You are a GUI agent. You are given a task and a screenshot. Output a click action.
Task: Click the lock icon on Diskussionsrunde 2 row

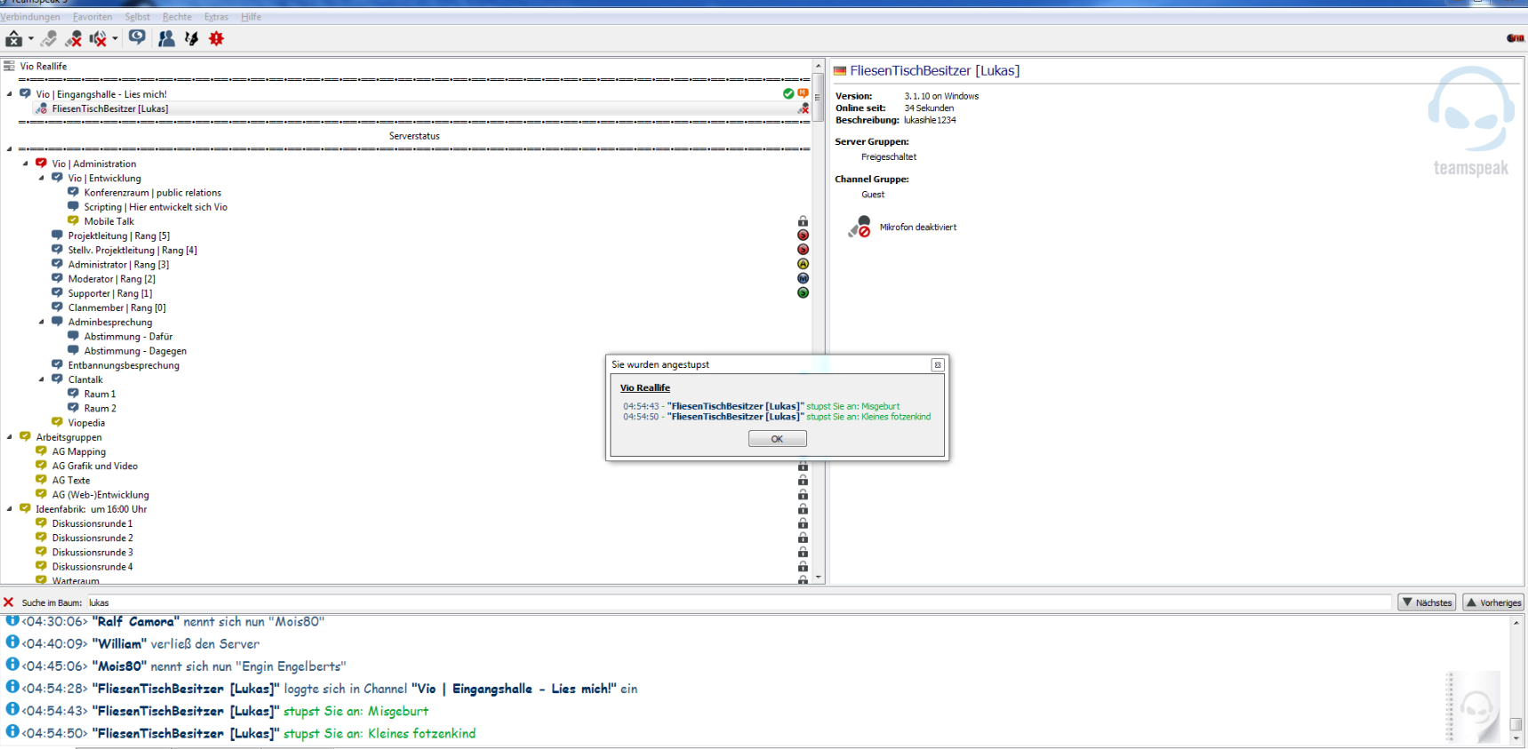coord(803,538)
